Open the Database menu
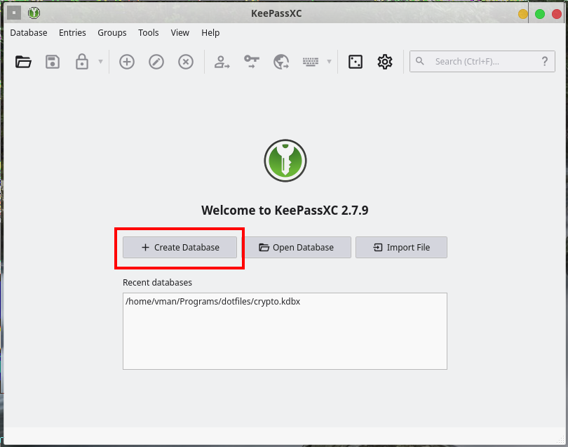The image size is (568, 447). pyautogui.click(x=29, y=32)
